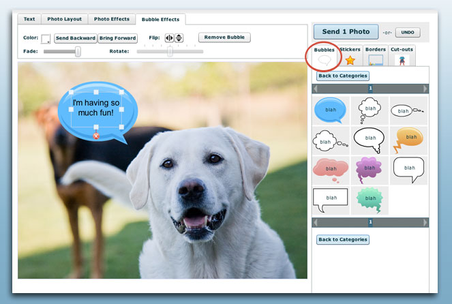Open the bubble Color picker swatch
452x304 pixels.
tap(46, 39)
